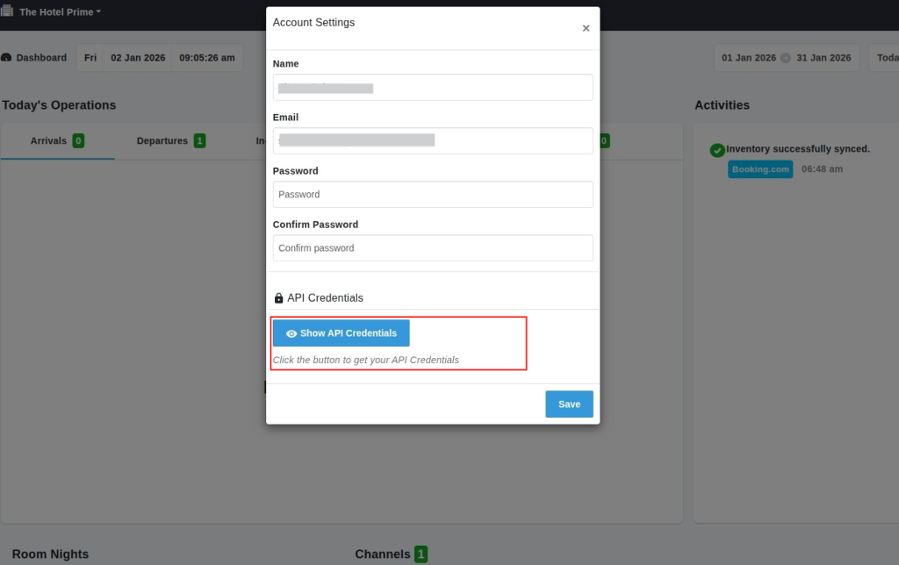The width and height of the screenshot is (899, 565).
Task: Save the account settings
Action: tap(569, 404)
